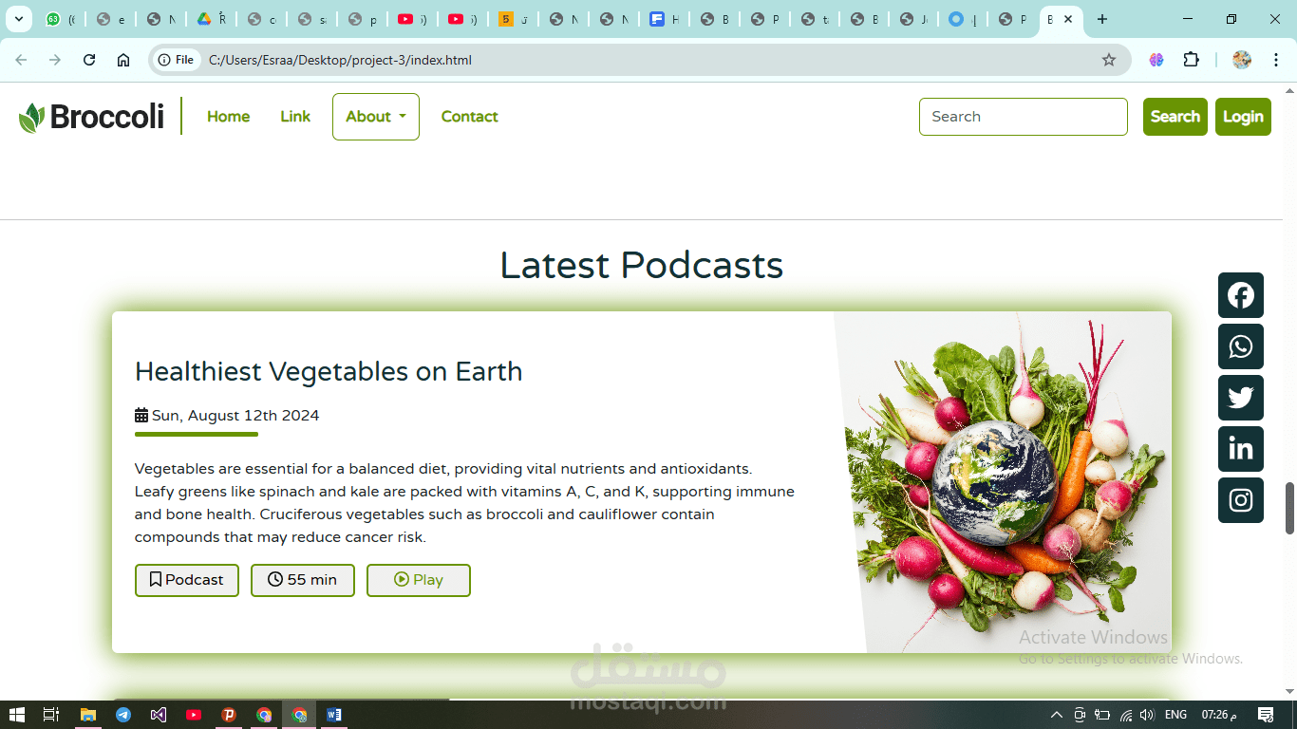Bookmark this page with star icon
This screenshot has width=1297, height=729.
point(1108,60)
